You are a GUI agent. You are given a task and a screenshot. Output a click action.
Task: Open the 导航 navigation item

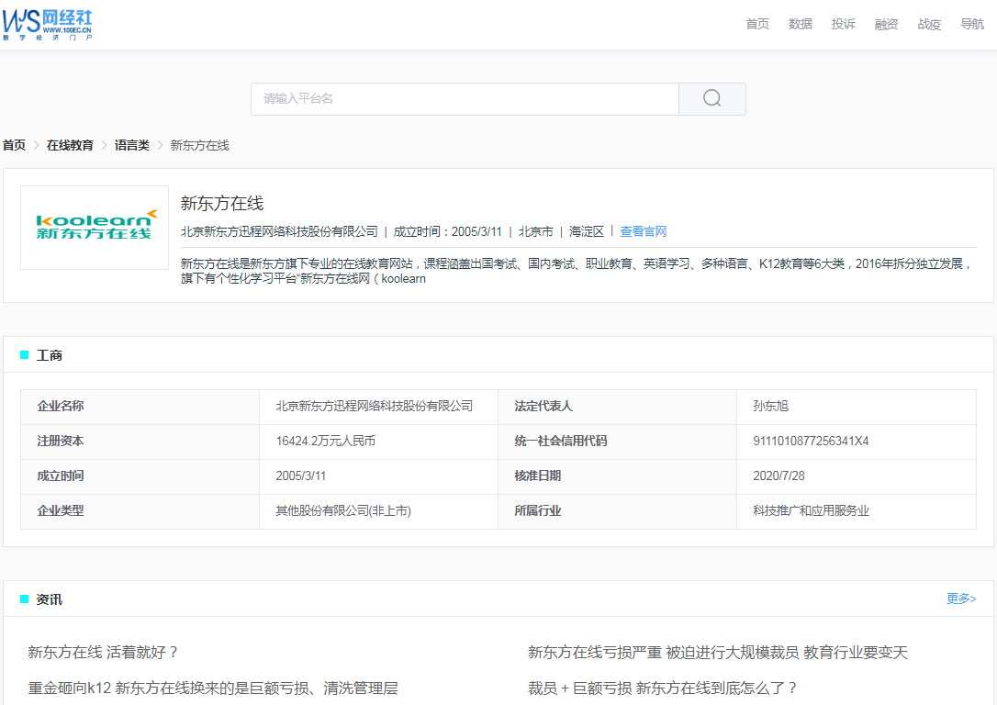tap(972, 25)
